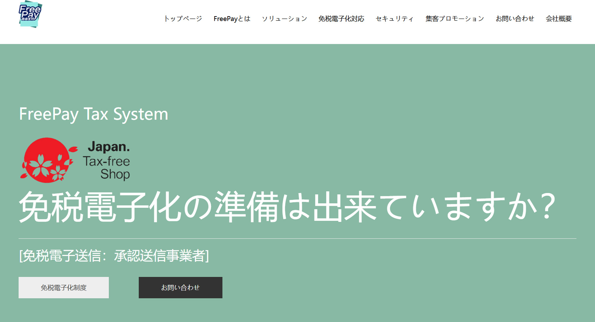Open the 会社概要 page
The width and height of the screenshot is (595, 322).
559,19
